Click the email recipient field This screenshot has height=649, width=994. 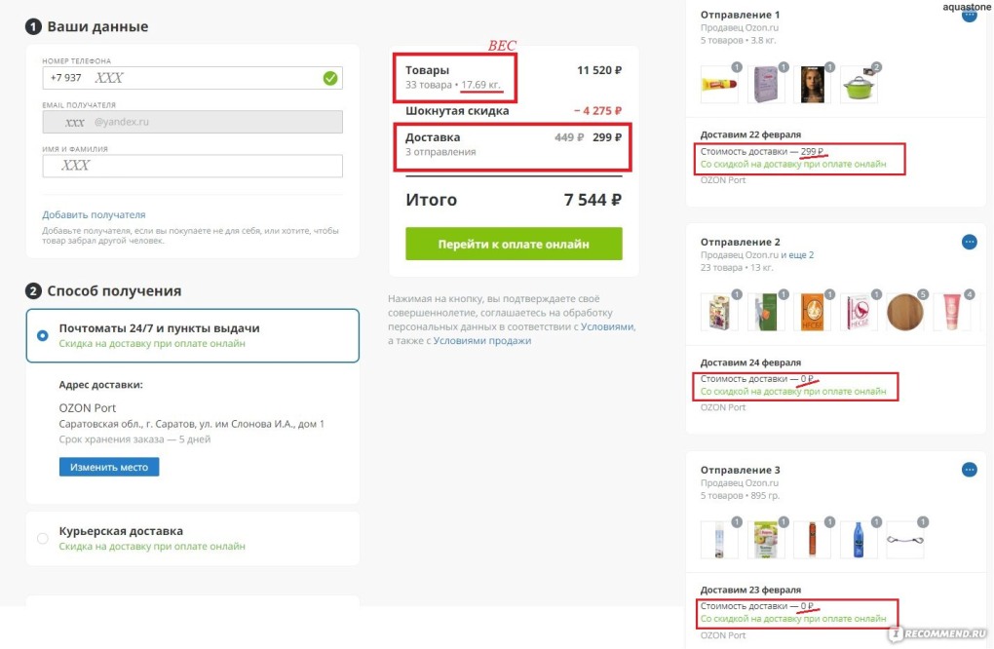tap(192, 122)
